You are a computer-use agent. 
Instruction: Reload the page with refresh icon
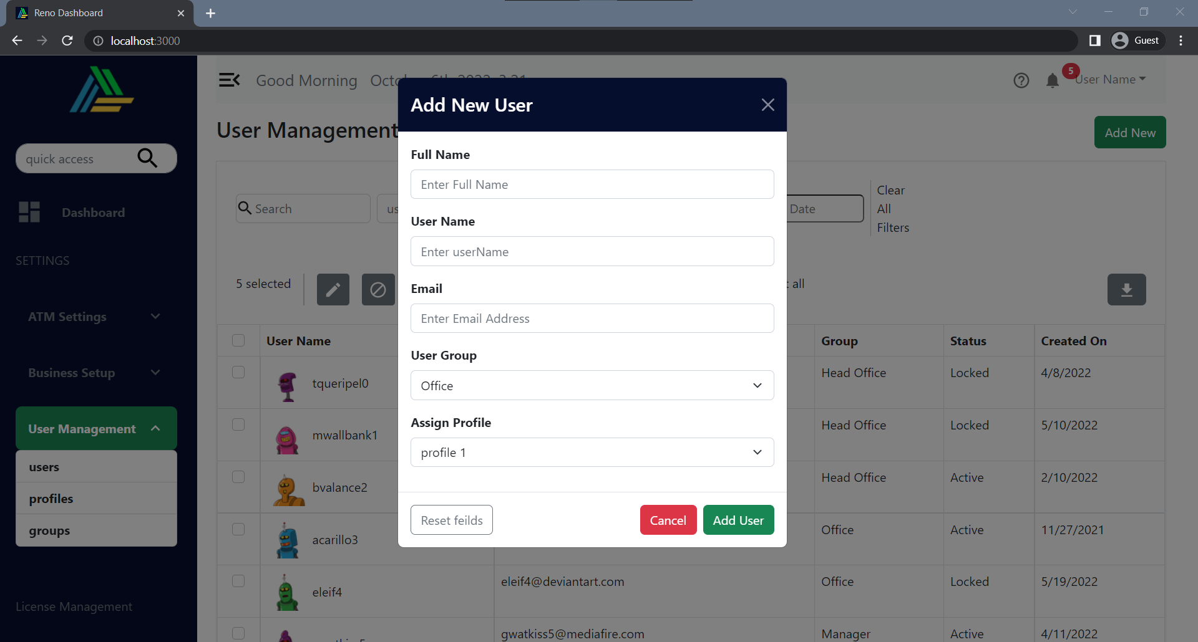click(67, 41)
